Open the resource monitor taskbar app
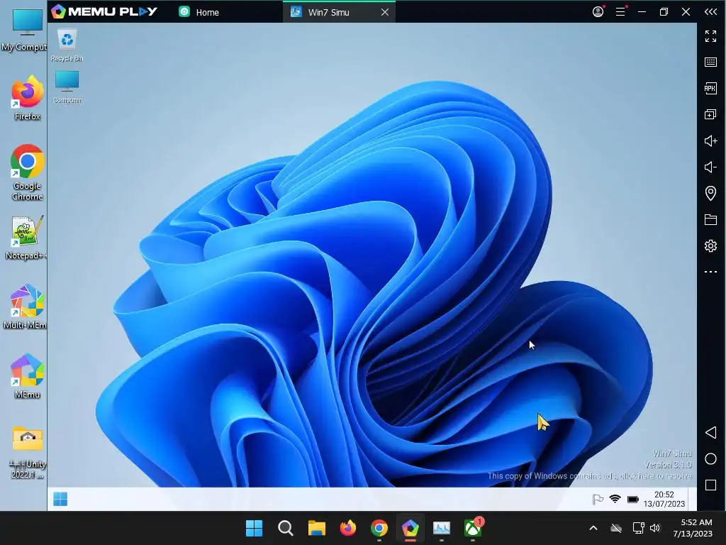The height and width of the screenshot is (545, 726). (x=441, y=528)
